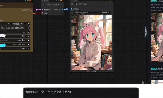Click the filename_prefix field showing ComfyUI
The width and height of the screenshot is (163, 98).
pyautogui.click(x=92, y=13)
